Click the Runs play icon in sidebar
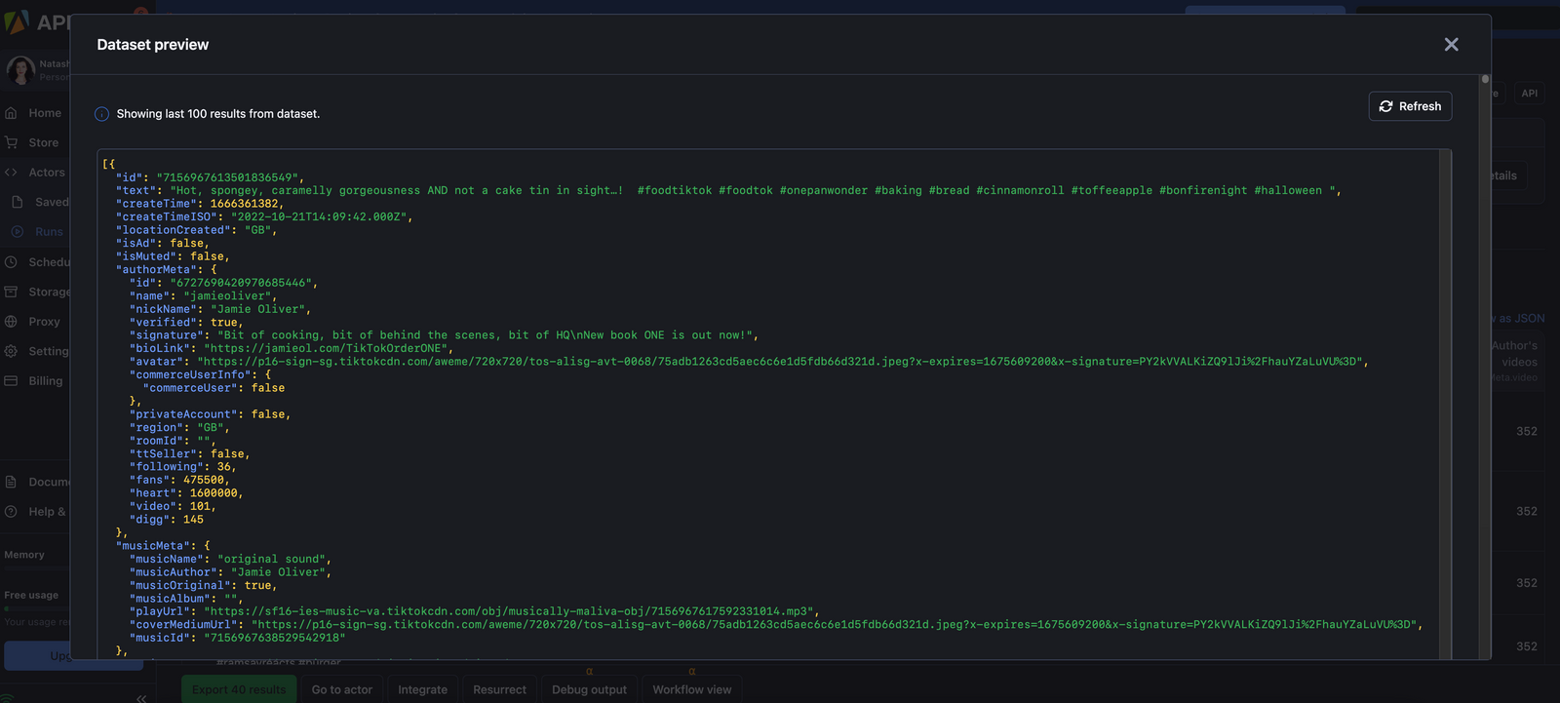Screen dimensions: 1560x703 pos(18,232)
